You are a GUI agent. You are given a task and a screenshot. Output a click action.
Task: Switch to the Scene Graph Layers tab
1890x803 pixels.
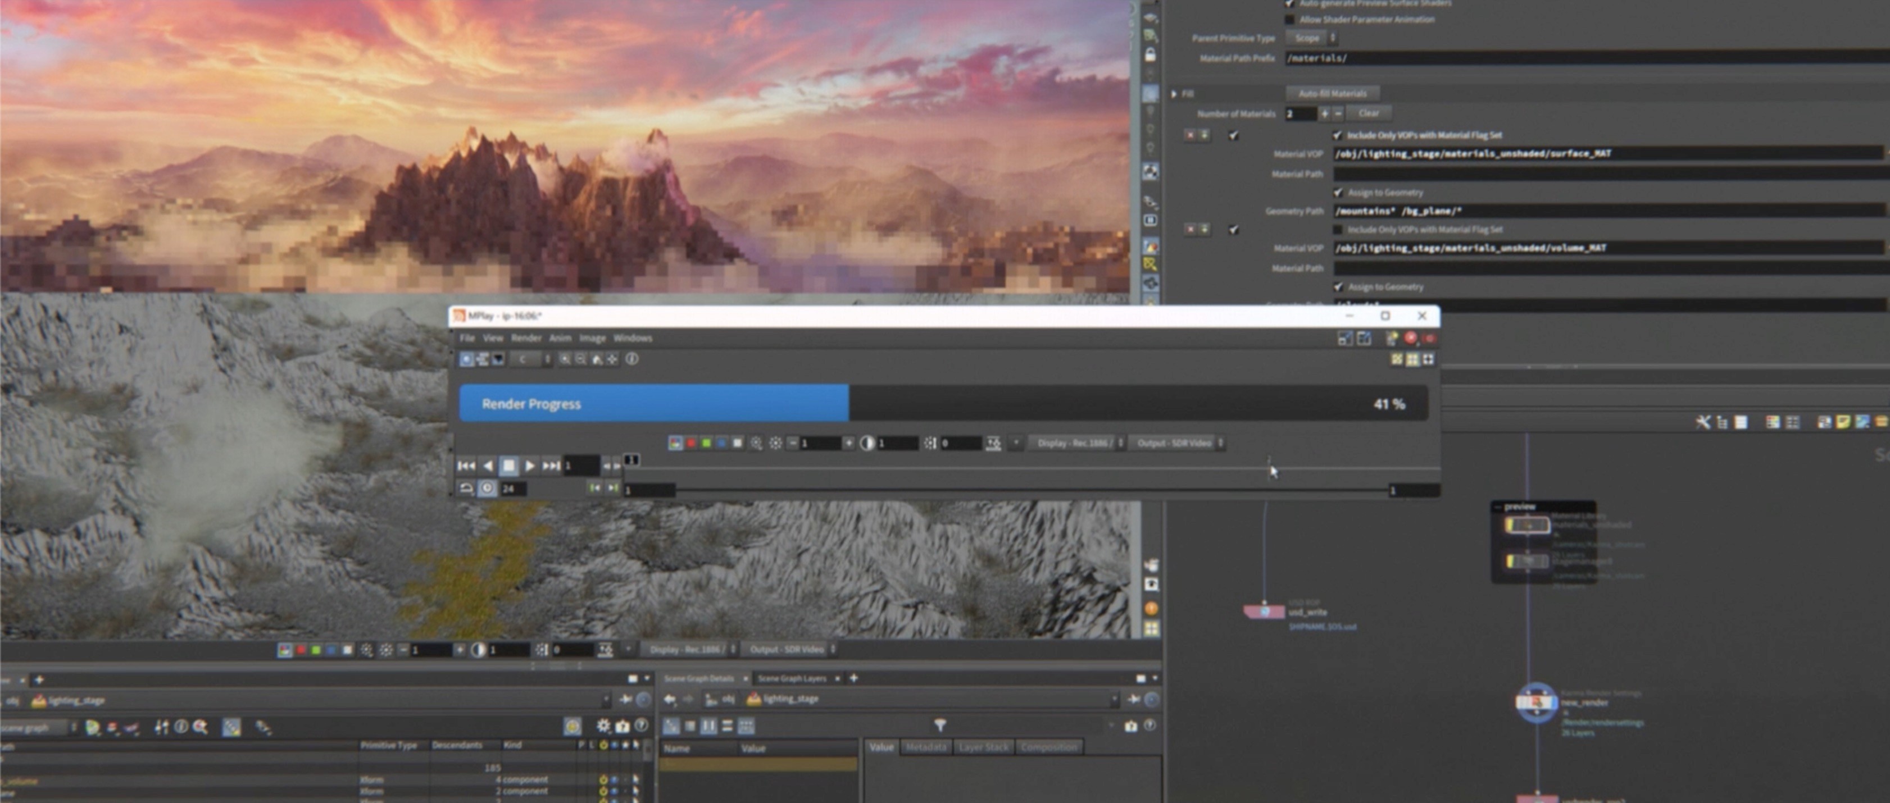coord(792,678)
